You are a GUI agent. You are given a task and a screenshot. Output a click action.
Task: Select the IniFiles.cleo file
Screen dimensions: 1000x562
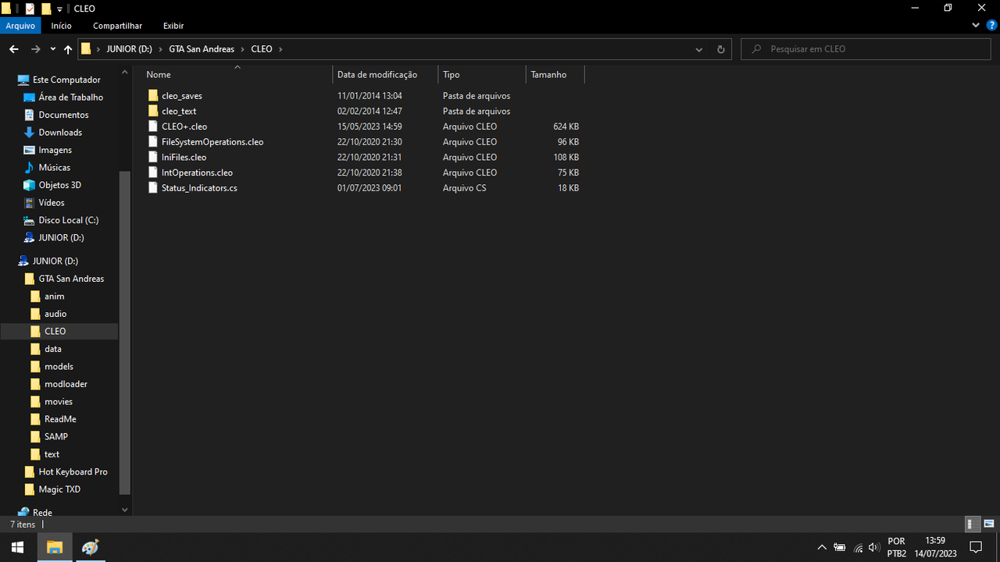pyautogui.click(x=184, y=158)
